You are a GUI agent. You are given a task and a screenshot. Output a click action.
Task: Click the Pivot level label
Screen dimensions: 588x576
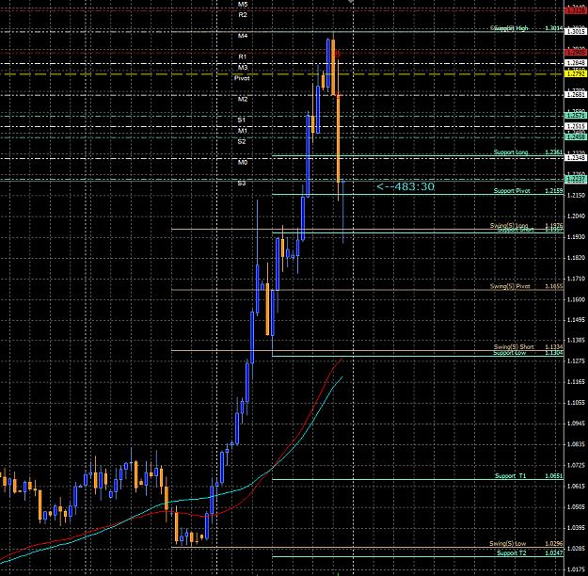(x=242, y=78)
